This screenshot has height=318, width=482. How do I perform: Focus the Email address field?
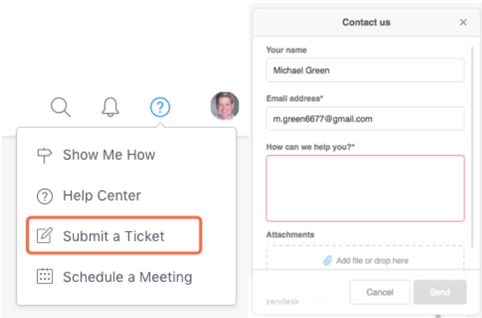pyautogui.click(x=365, y=119)
